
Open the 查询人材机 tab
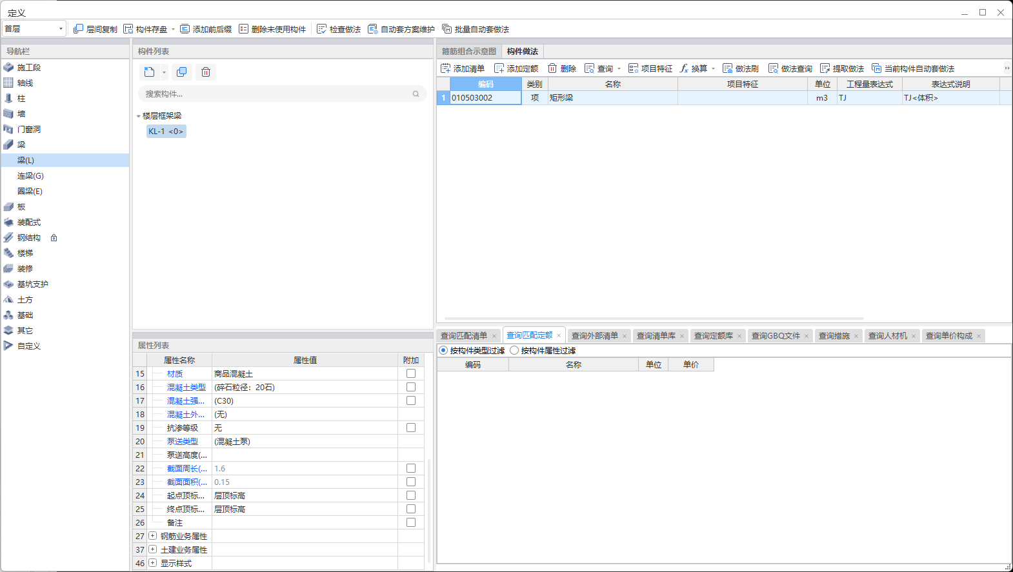click(888, 335)
